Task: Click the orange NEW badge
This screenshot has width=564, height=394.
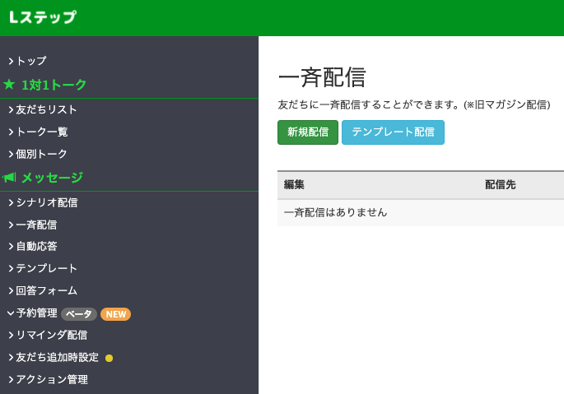Action: point(115,314)
